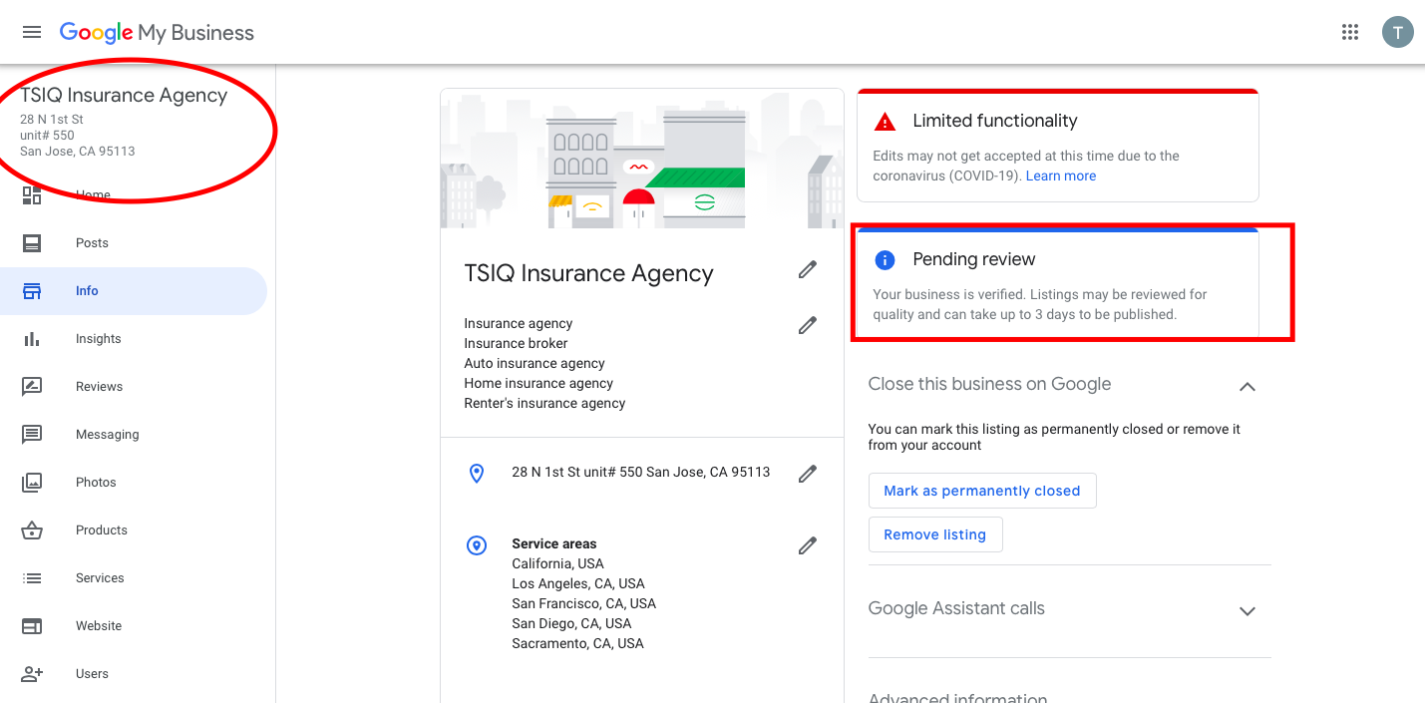Click the Website sidebar icon
1425x703 pixels.
click(x=32, y=626)
